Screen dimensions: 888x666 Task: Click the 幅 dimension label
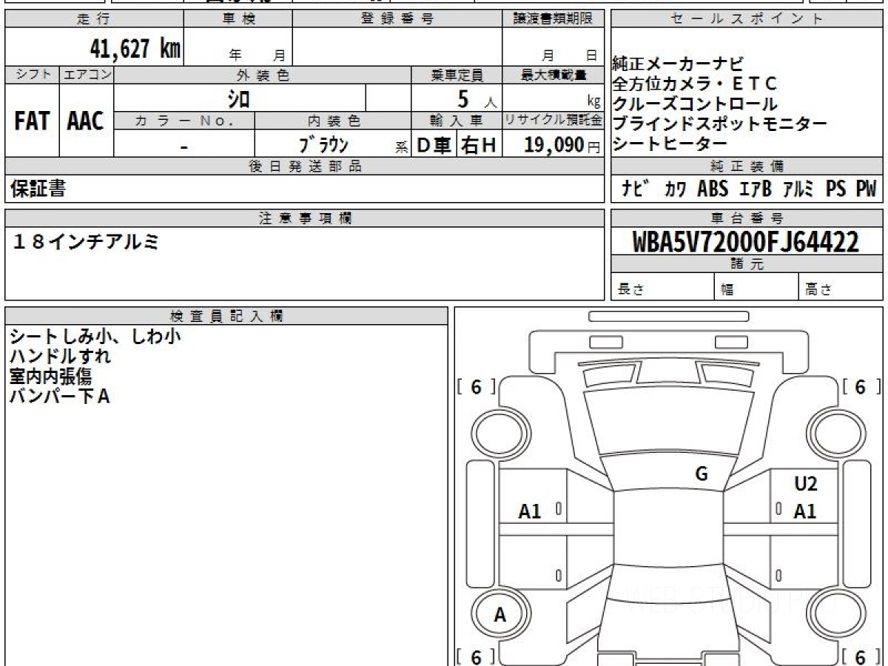pyautogui.click(x=728, y=290)
